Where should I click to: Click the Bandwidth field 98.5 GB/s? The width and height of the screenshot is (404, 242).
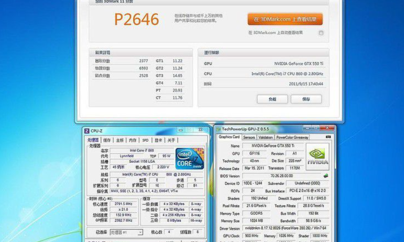313,221
